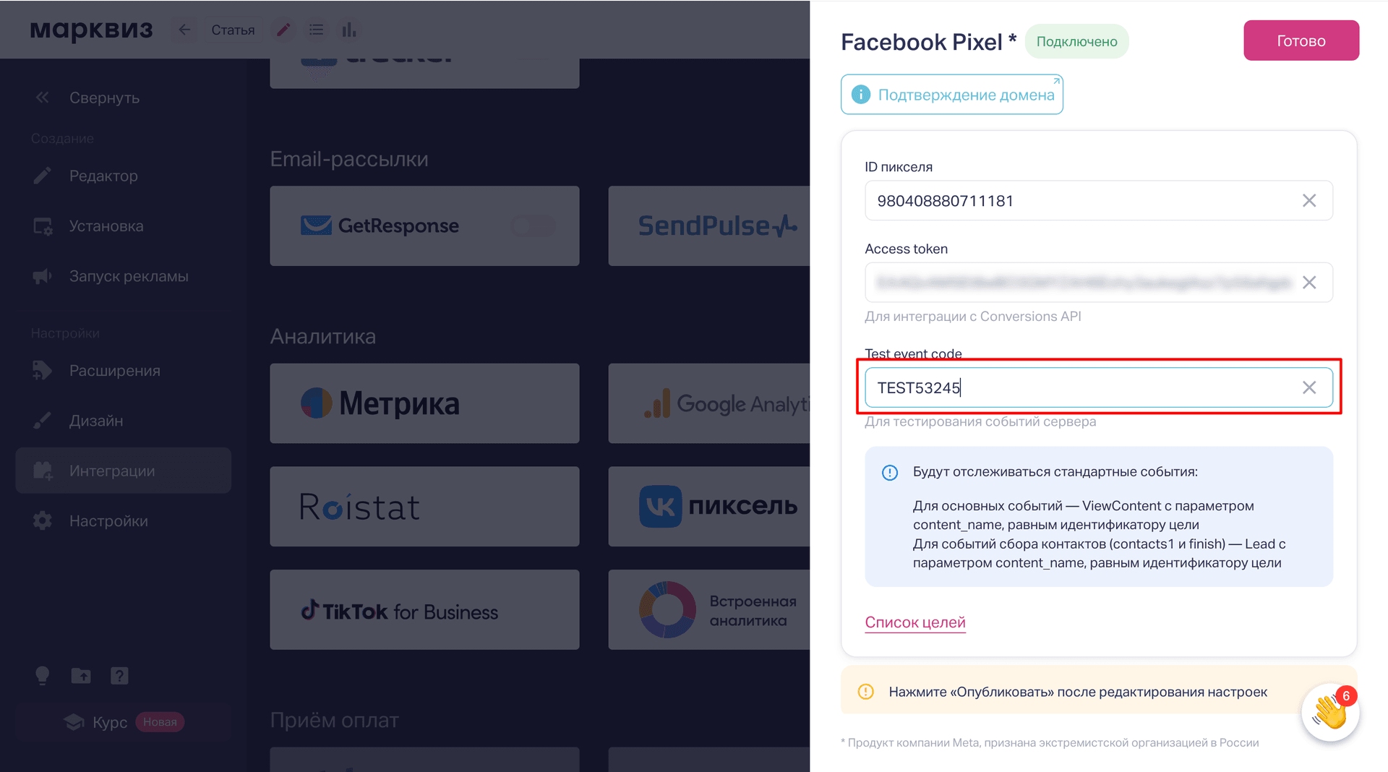Click the question mark help icon

point(119,676)
